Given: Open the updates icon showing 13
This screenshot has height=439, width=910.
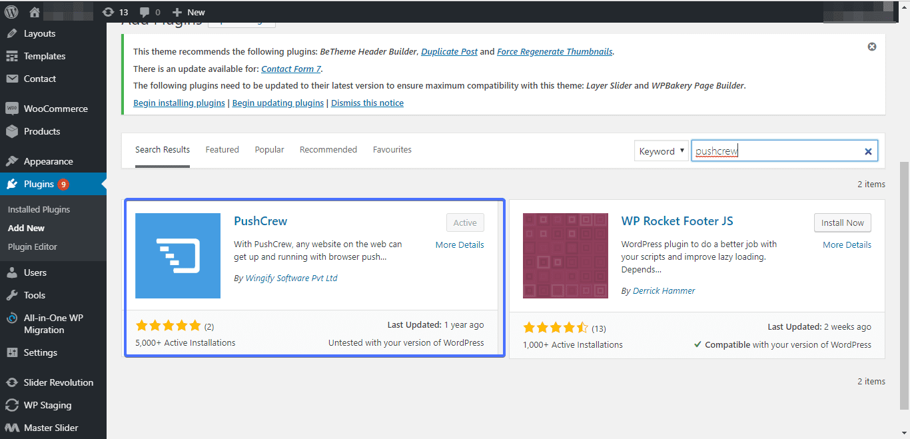Looking at the screenshot, I should pyautogui.click(x=109, y=12).
